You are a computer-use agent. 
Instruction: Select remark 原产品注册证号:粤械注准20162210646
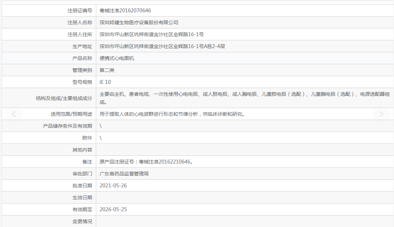tap(146, 162)
